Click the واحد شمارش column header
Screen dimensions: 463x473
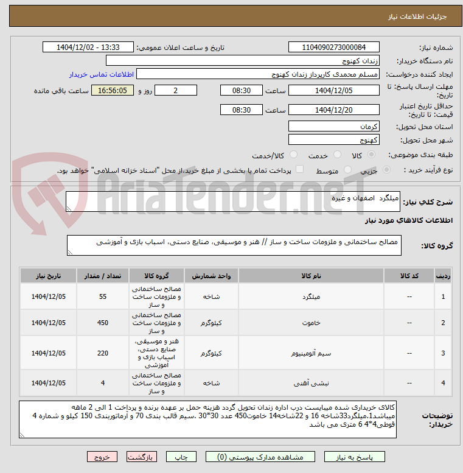[211, 276]
